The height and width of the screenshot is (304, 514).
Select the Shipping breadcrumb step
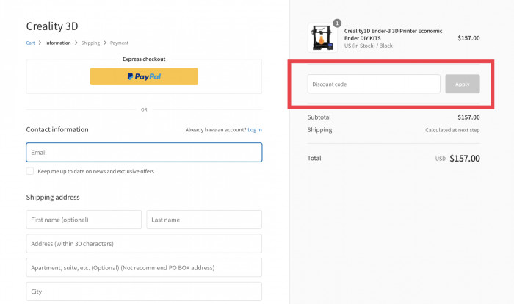(x=90, y=43)
